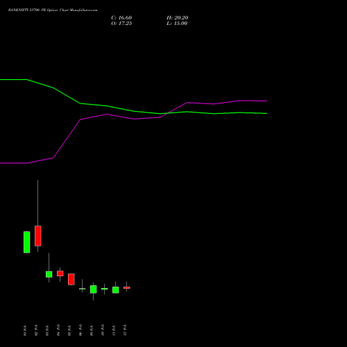Click the 12 Feb date label
The height and width of the screenshot is (347, 347).
[125, 330]
